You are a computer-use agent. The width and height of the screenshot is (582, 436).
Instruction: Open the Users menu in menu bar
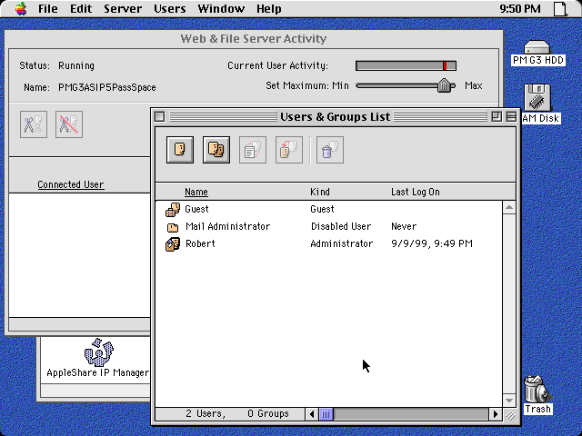[169, 9]
